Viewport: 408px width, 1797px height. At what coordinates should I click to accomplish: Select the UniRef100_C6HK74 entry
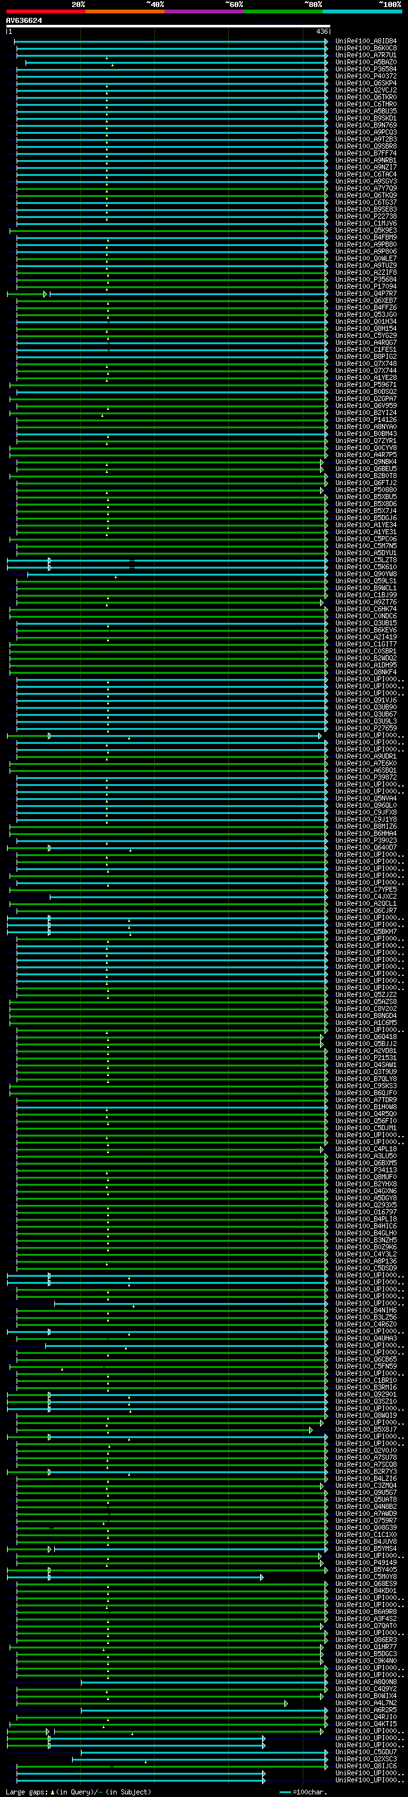tap(366, 609)
